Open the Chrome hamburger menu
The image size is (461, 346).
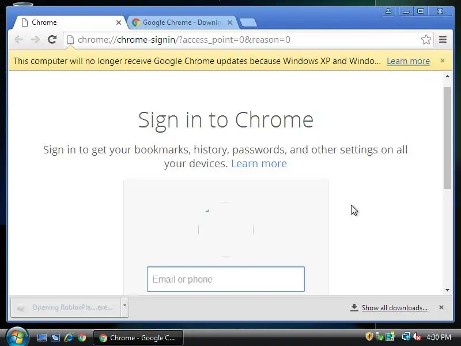tap(443, 39)
